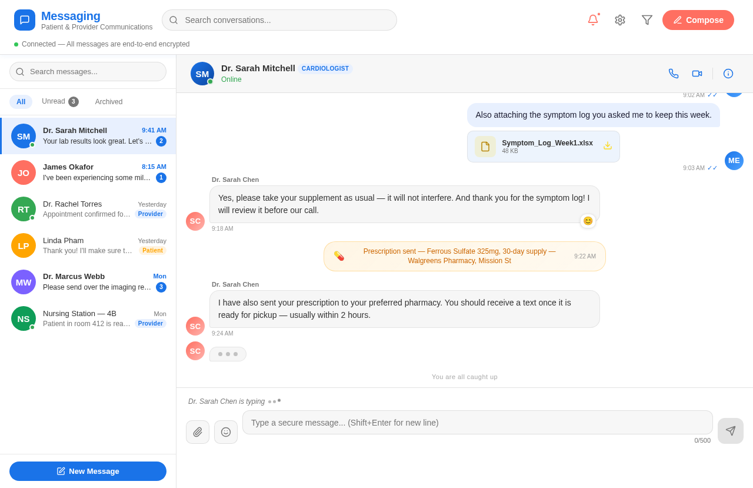Screen dimensions: 753x488
Task: Click Linda Pham's LP avatar
Action: tap(24, 245)
